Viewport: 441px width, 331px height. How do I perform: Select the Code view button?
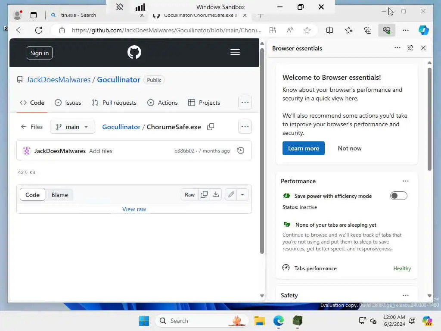(32, 195)
